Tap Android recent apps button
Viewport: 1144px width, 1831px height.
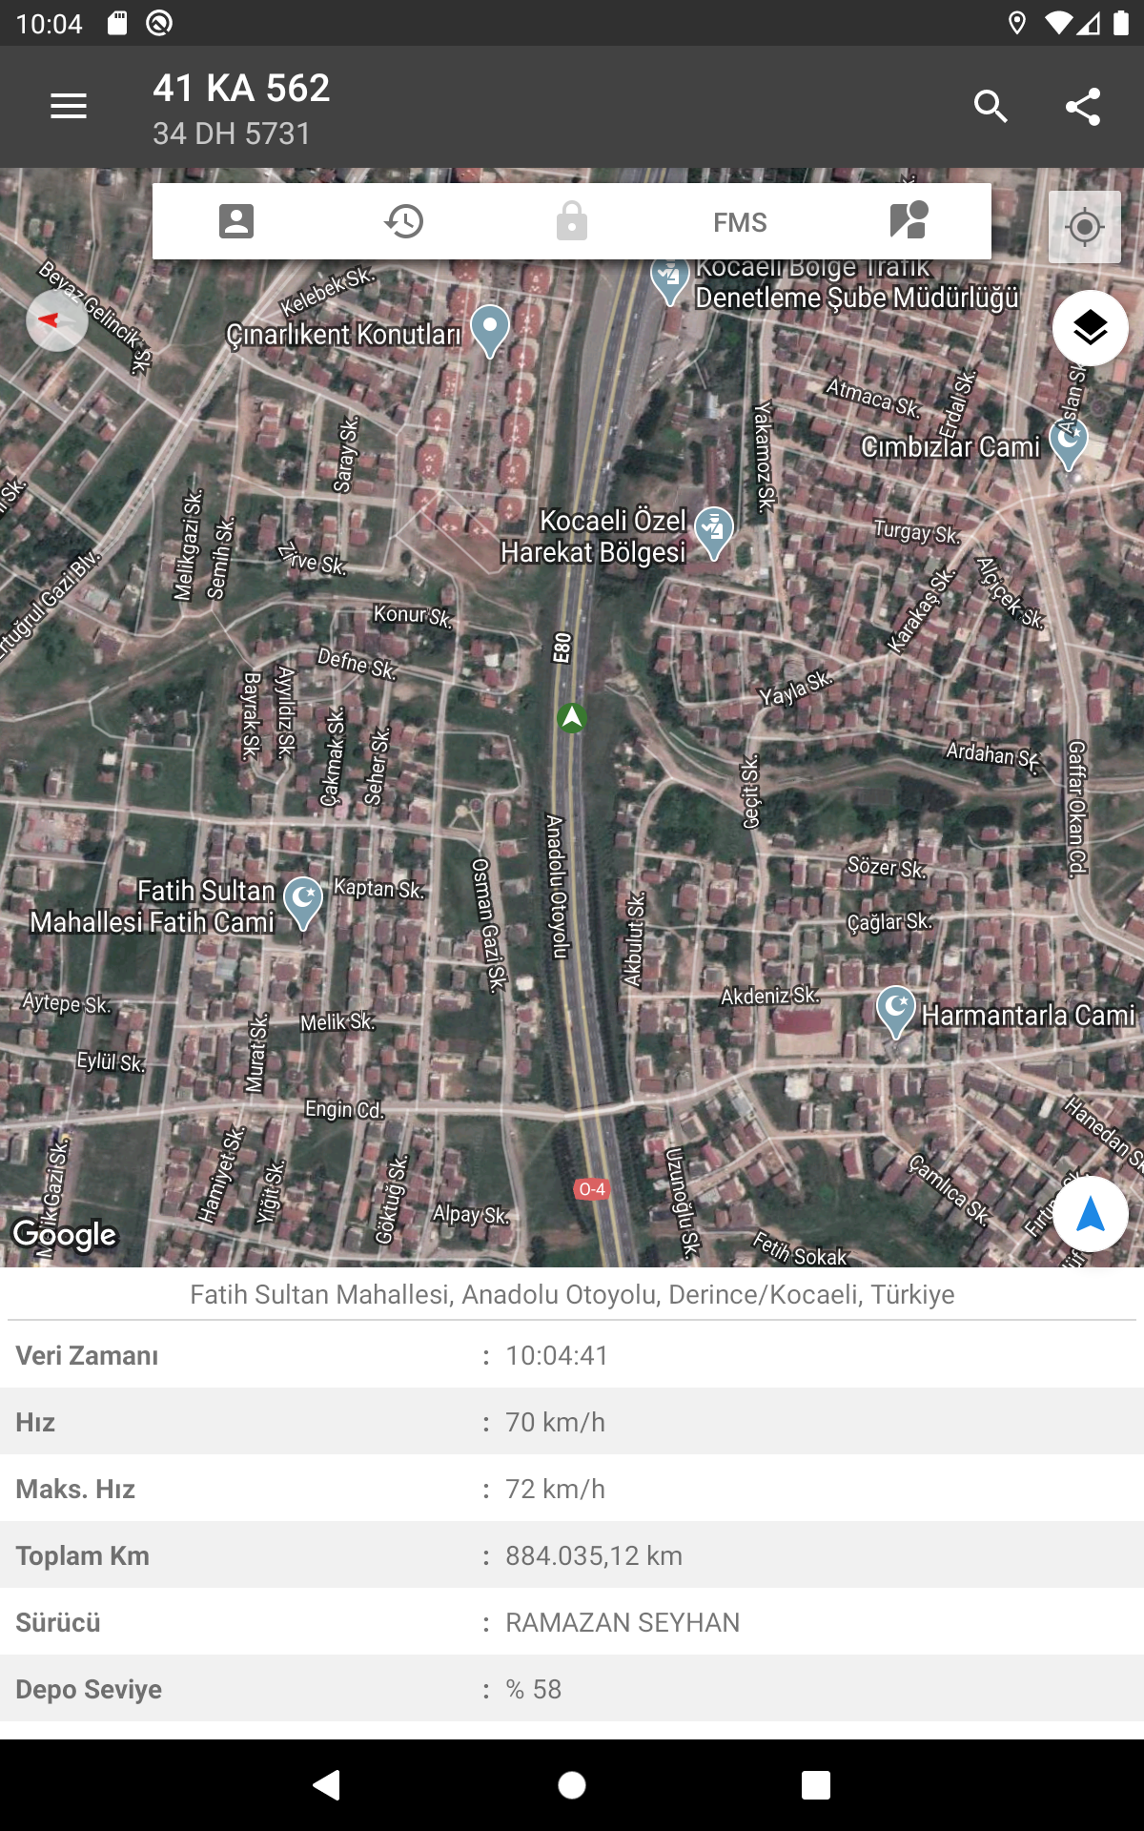point(816,1784)
